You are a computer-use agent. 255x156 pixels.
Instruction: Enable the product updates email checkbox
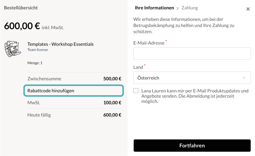pyautogui.click(x=136, y=91)
